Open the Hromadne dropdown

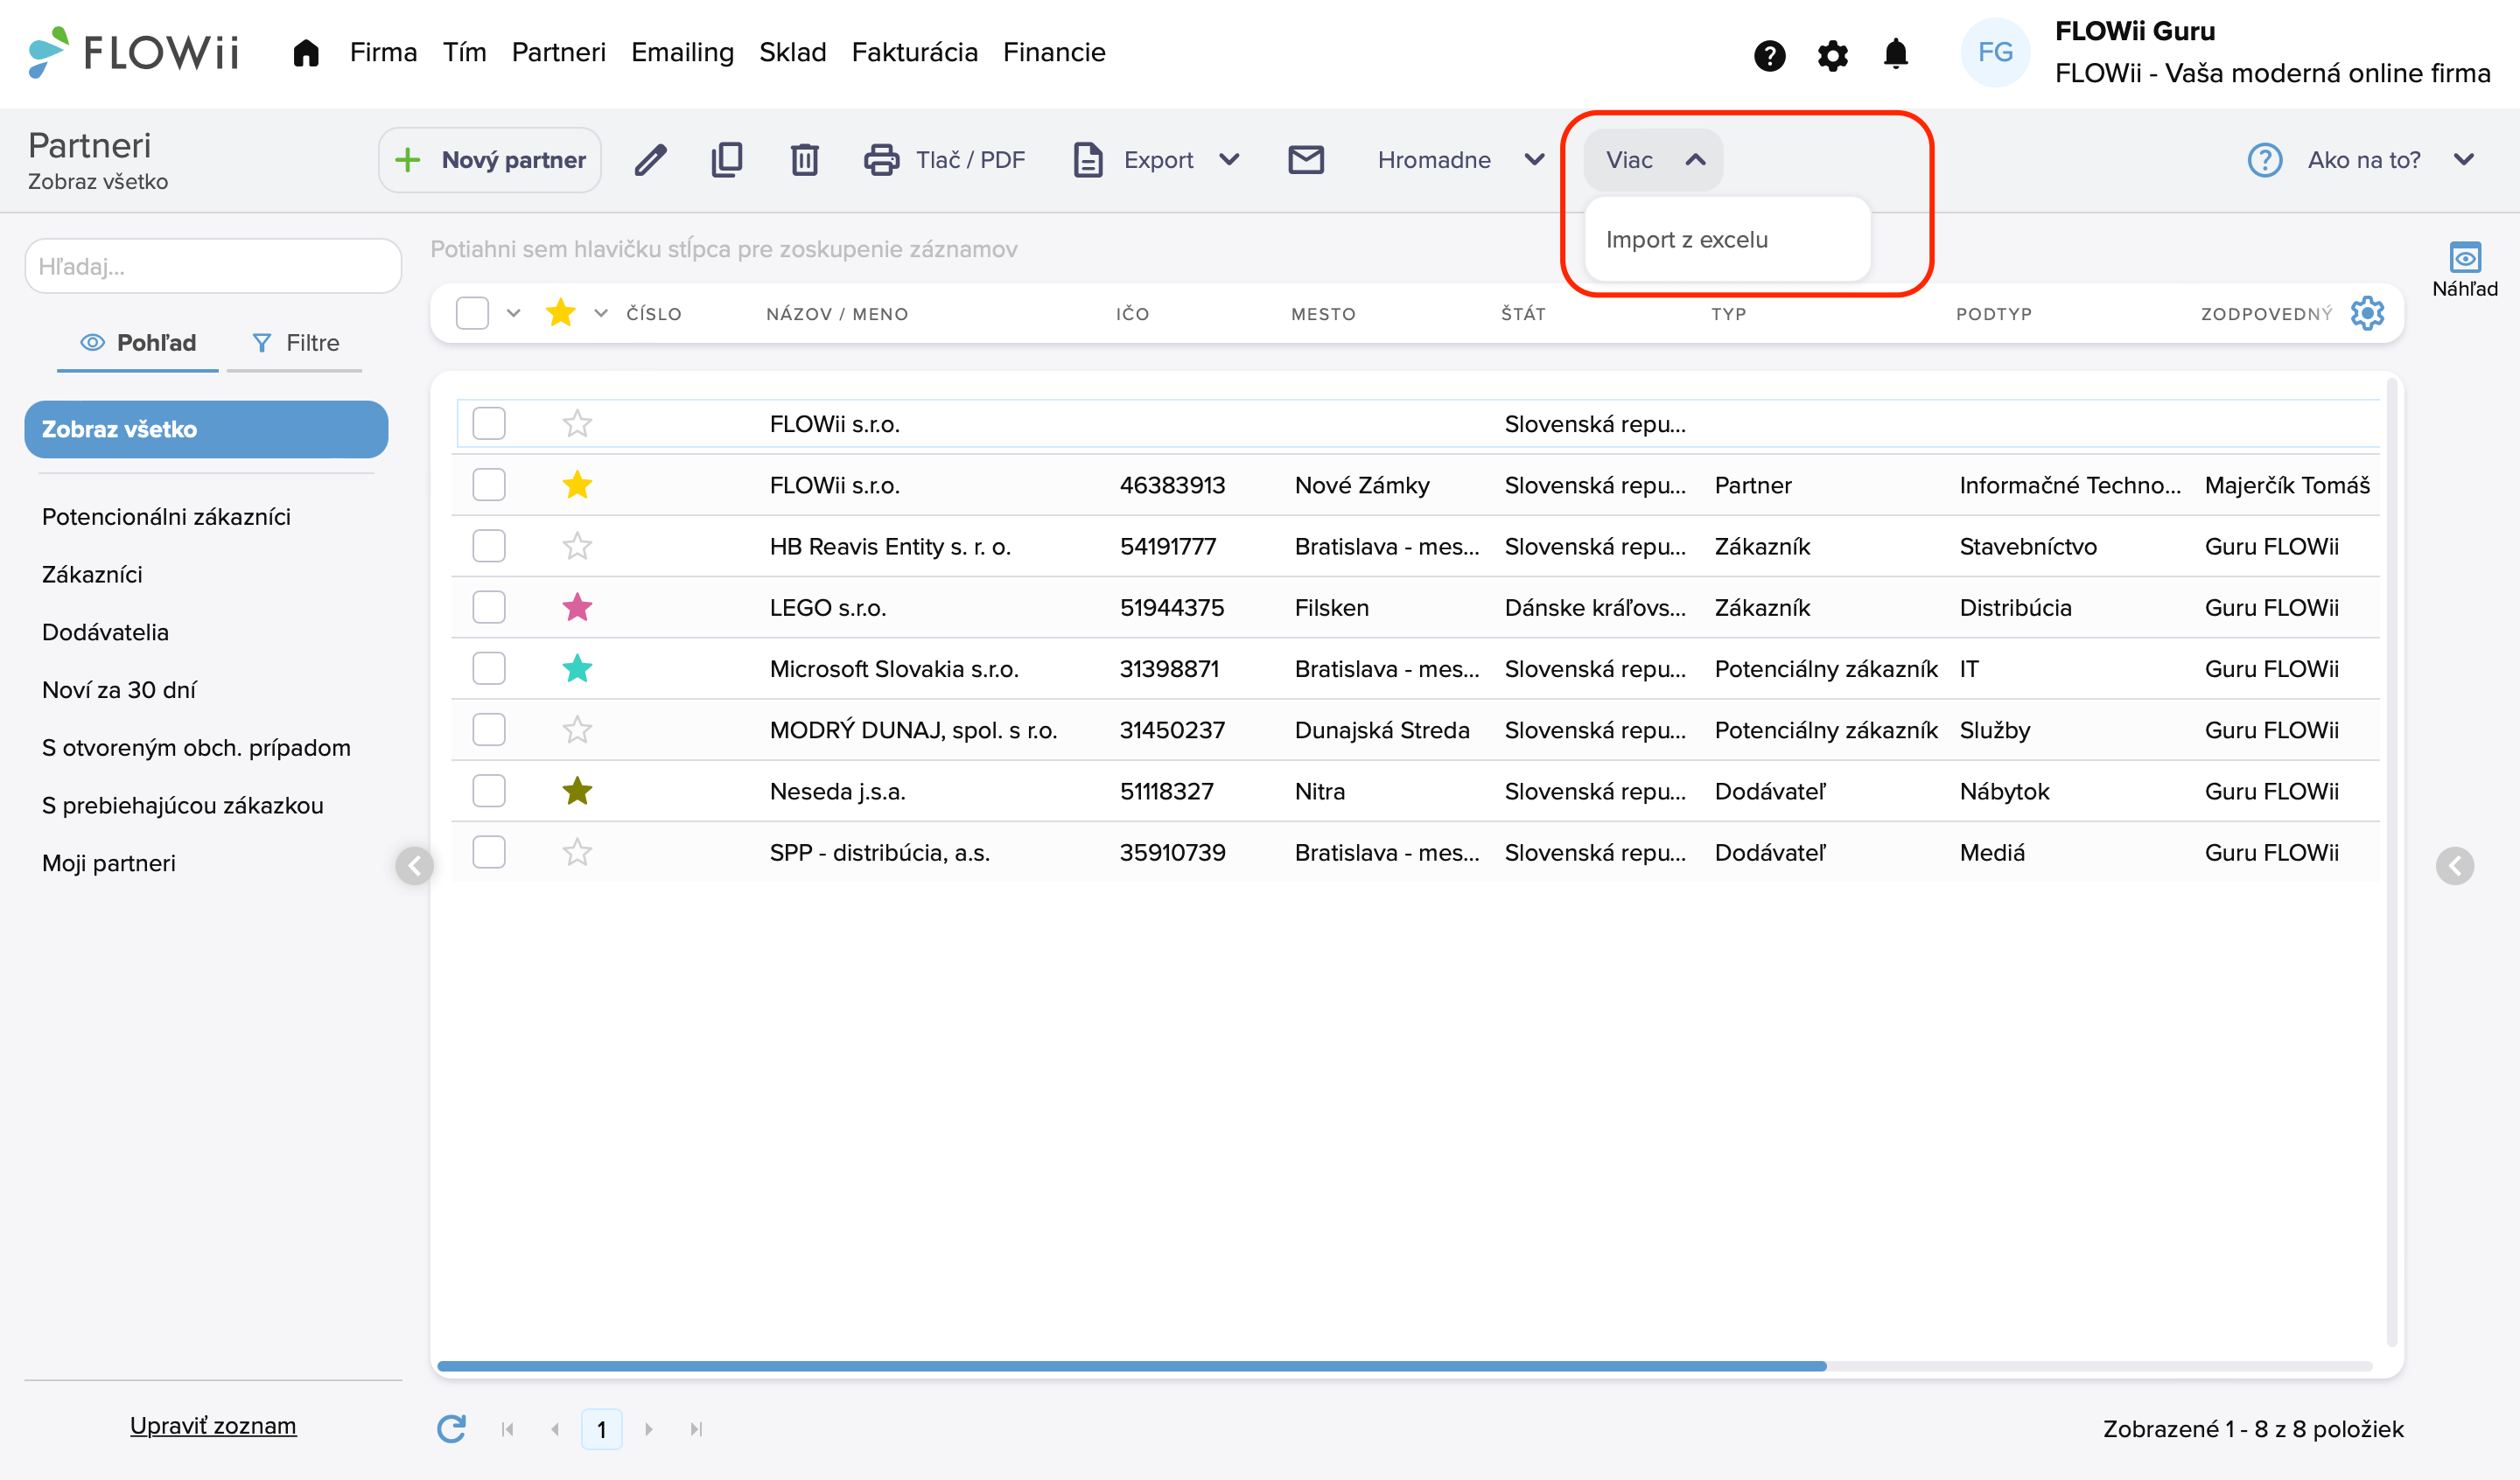point(1461,160)
